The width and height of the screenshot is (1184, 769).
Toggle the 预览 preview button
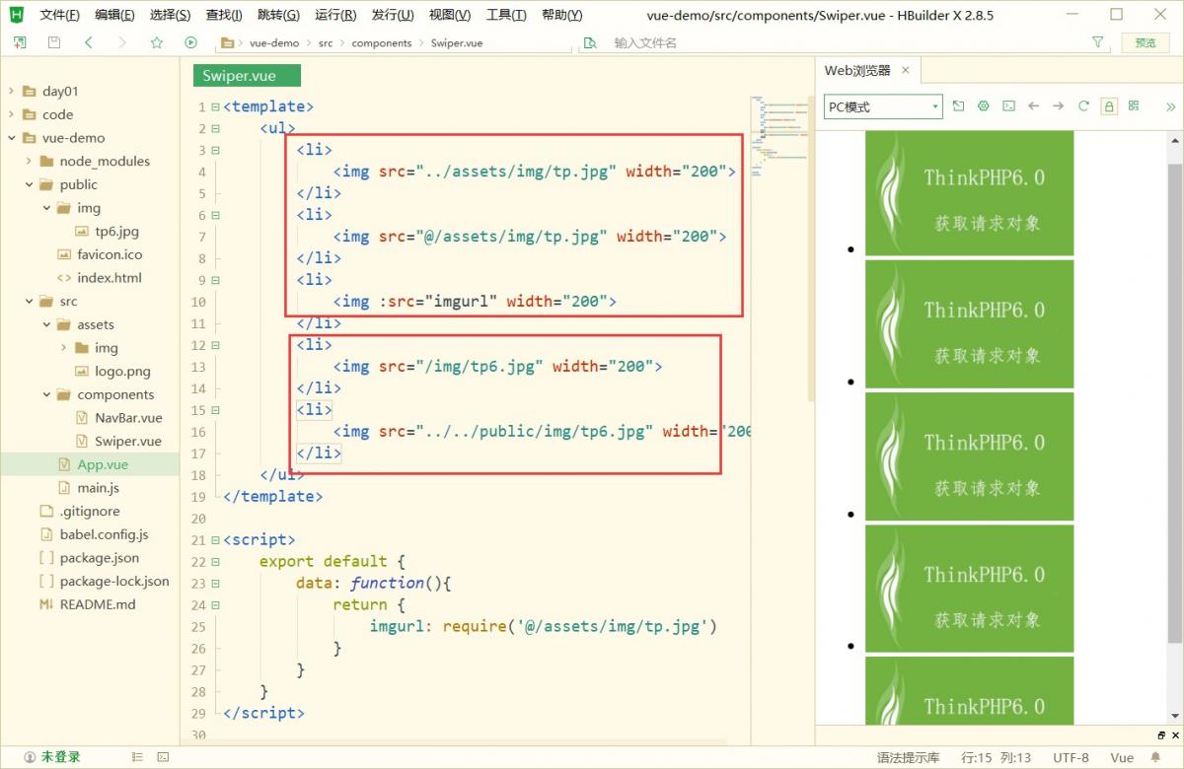[x=1146, y=42]
